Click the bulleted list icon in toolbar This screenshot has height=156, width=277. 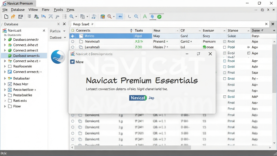(64, 17)
